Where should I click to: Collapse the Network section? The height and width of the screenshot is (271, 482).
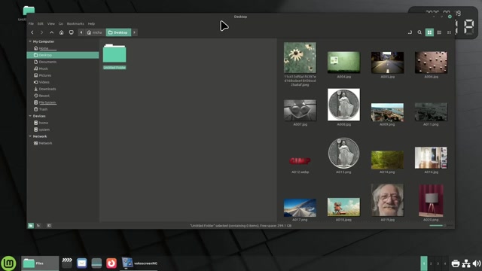coord(30,136)
